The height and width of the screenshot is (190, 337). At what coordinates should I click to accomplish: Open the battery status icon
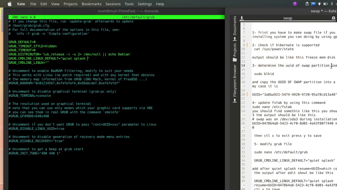point(325,4)
